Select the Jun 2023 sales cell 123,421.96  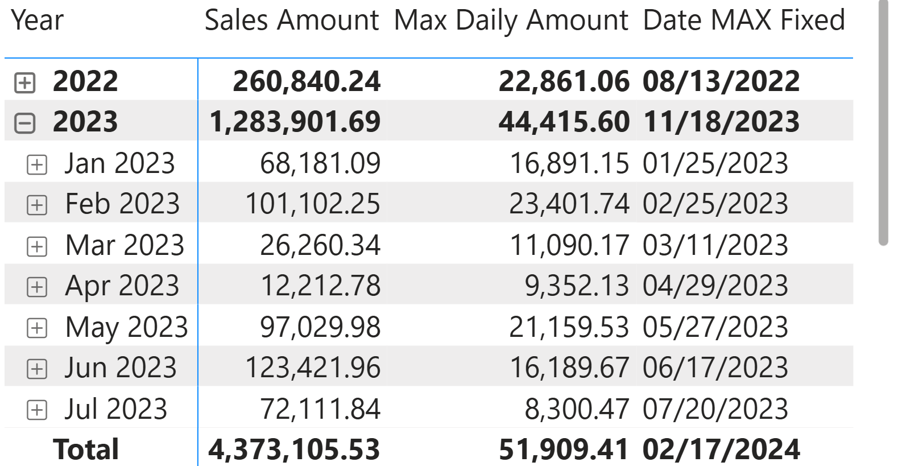click(312, 368)
